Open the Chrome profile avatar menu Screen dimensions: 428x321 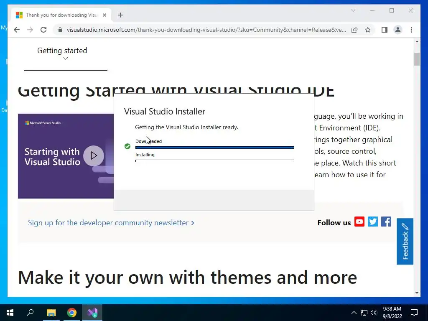[398, 30]
